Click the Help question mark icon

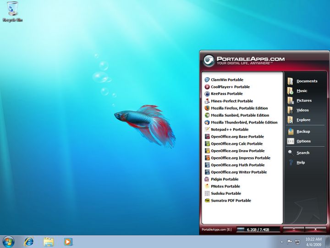(x=291, y=163)
